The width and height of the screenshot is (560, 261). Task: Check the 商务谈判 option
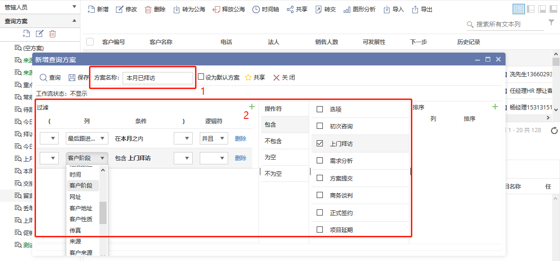tap(320, 195)
